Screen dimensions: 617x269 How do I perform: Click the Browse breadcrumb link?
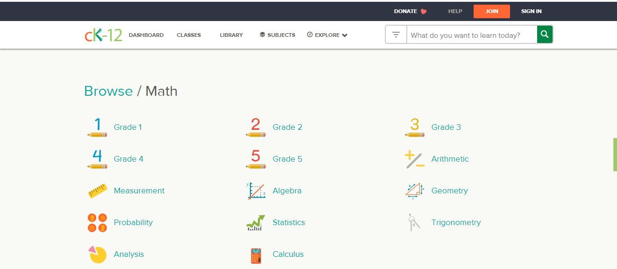pos(108,91)
